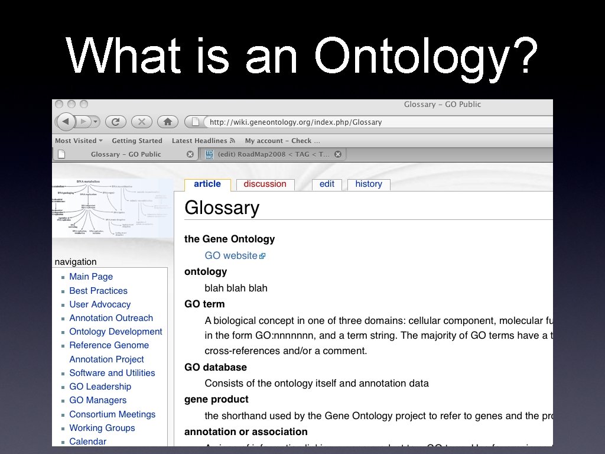This screenshot has height=454, width=605.
Task: Click the external link icon beside GO website
Action: coord(262,255)
